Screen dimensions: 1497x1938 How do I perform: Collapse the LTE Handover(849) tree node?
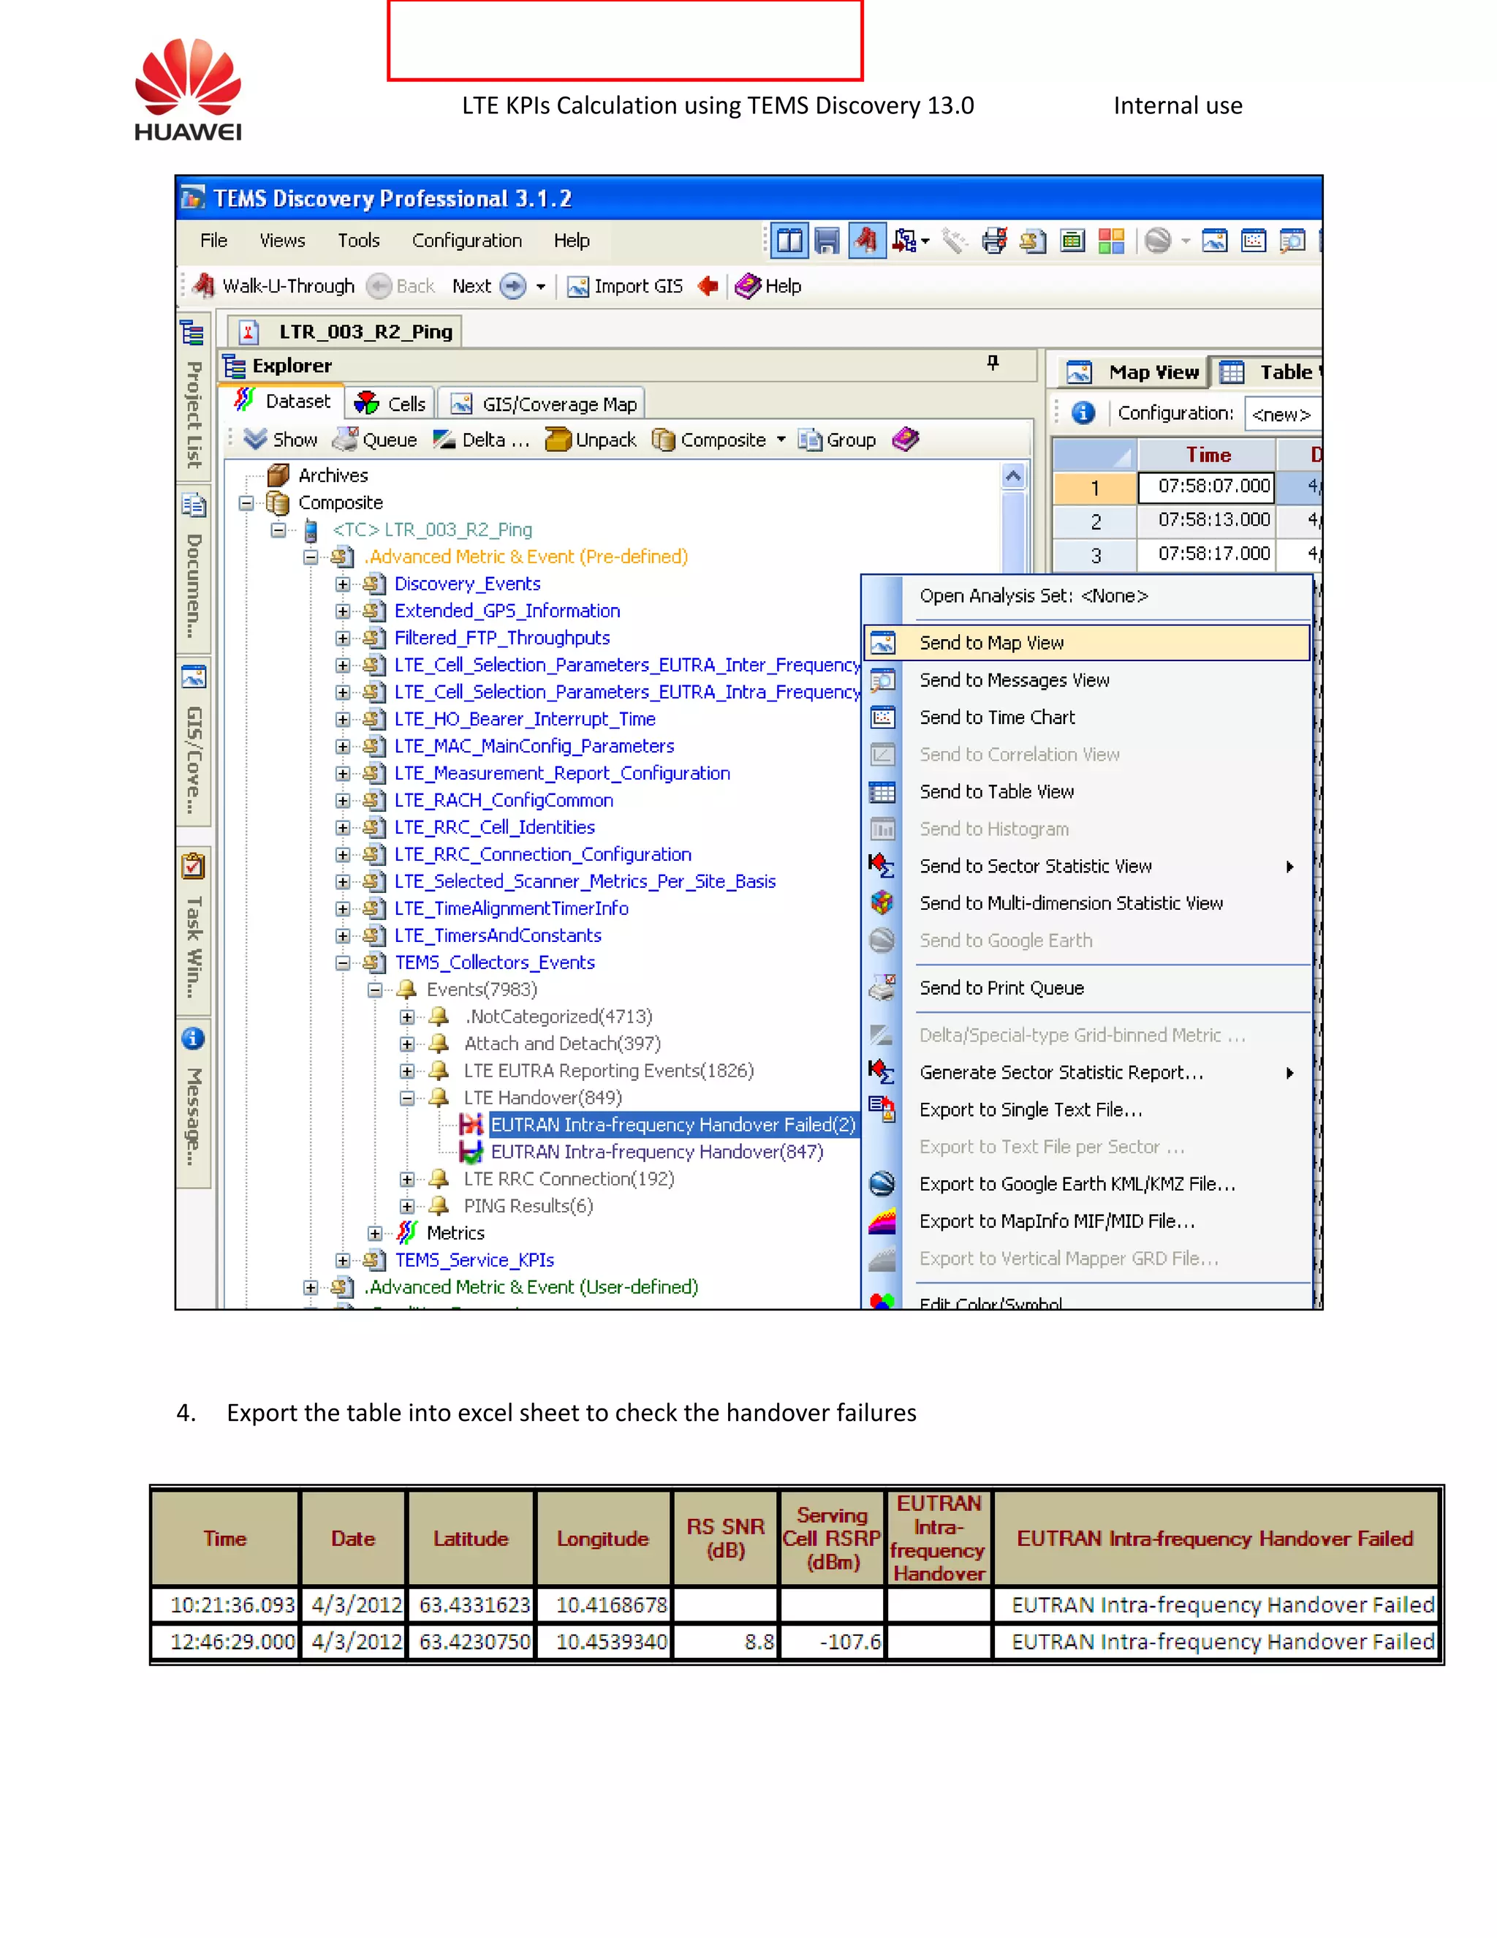[407, 1098]
